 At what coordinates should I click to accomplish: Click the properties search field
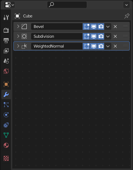pos(67,5)
